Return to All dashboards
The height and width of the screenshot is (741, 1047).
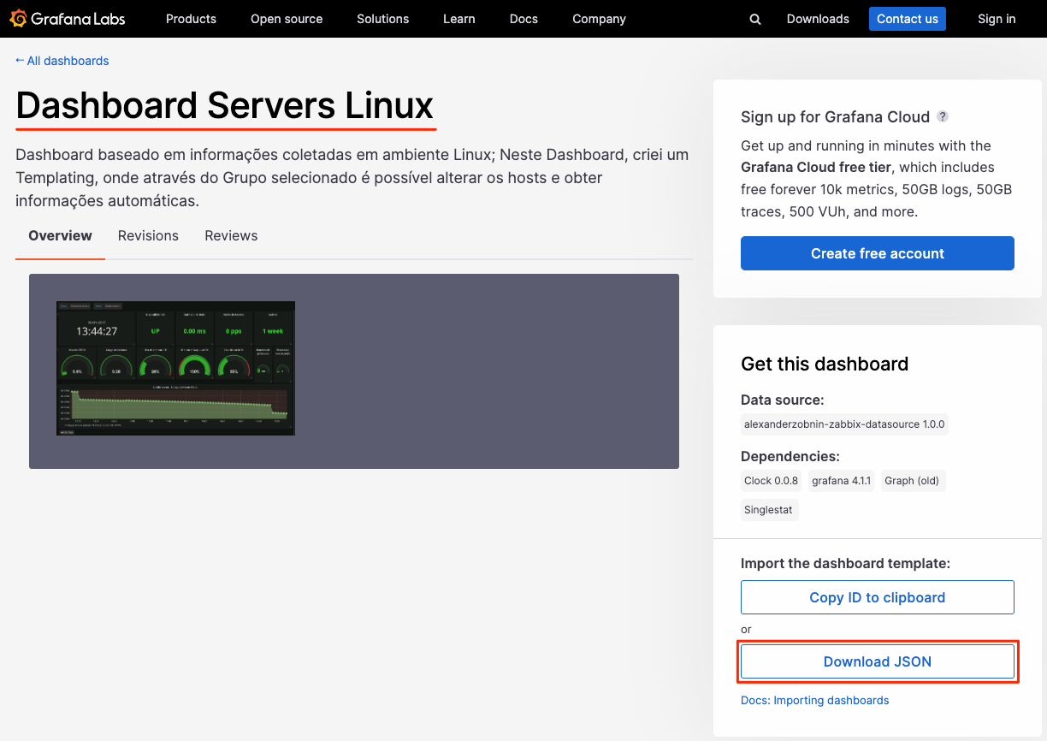[x=62, y=61]
